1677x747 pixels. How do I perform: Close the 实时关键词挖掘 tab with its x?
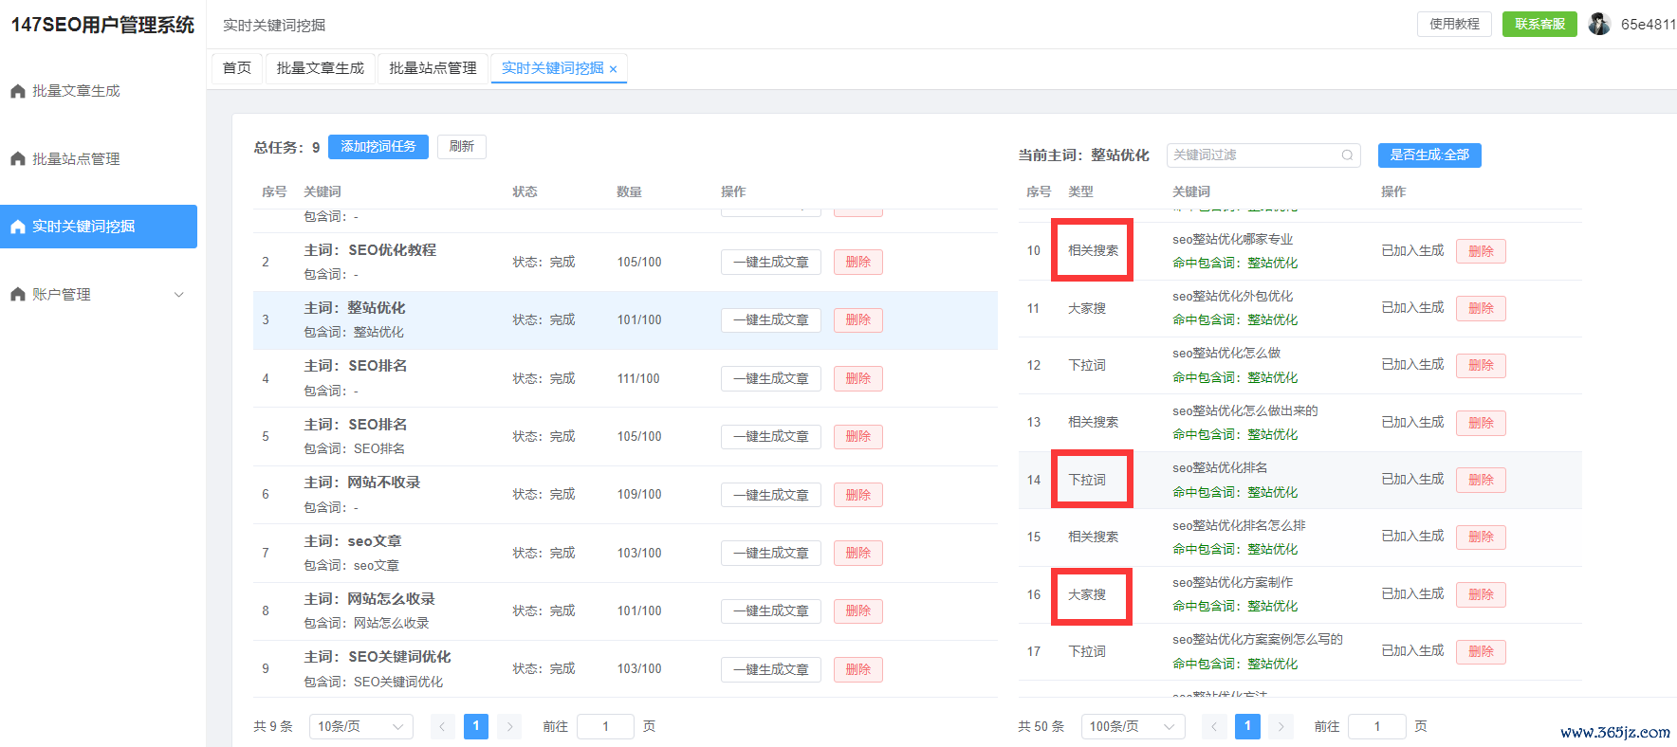614,69
